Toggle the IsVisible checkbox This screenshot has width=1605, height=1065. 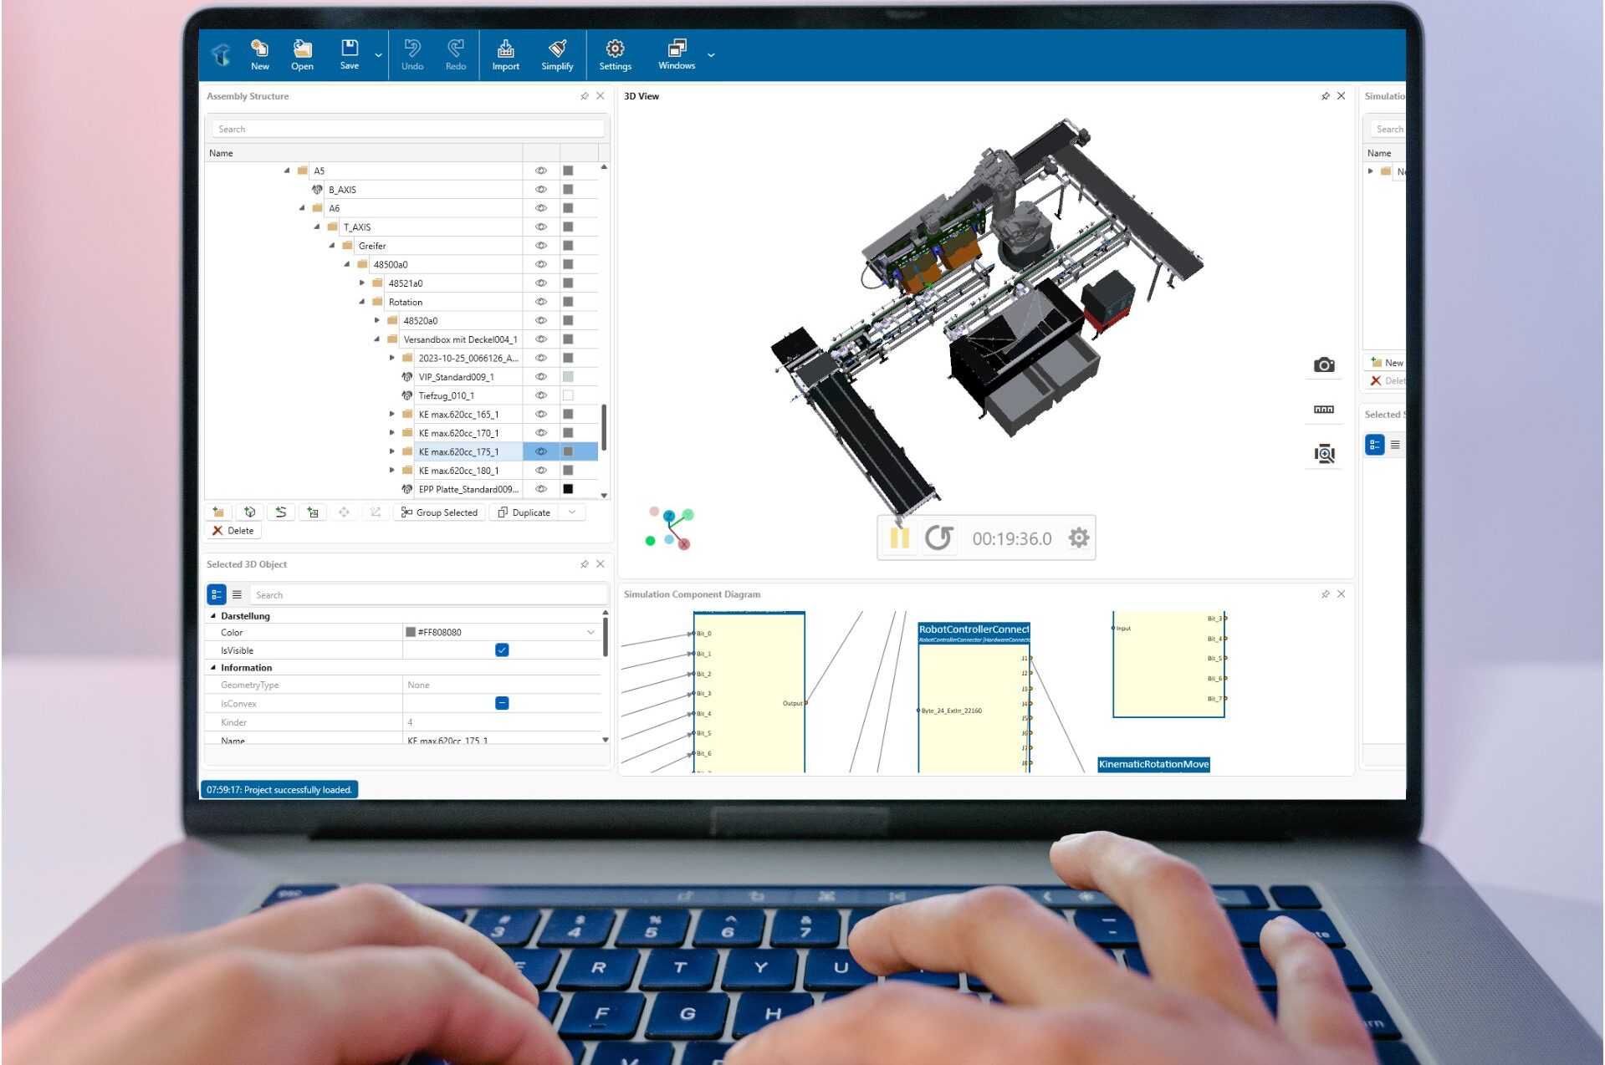coord(502,650)
